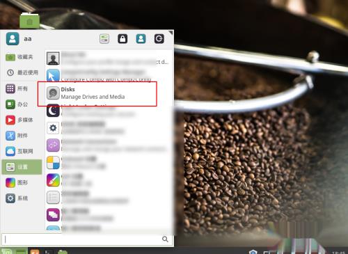The width and height of the screenshot is (348, 254).
Task: Select the 最近使用 recent category
Action: [x=22, y=72]
